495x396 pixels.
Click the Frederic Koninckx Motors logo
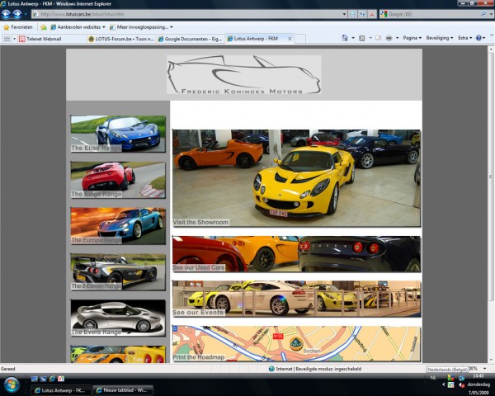point(243,74)
